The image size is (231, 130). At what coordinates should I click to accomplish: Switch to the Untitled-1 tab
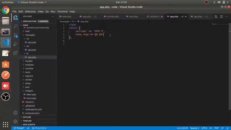(155, 17)
